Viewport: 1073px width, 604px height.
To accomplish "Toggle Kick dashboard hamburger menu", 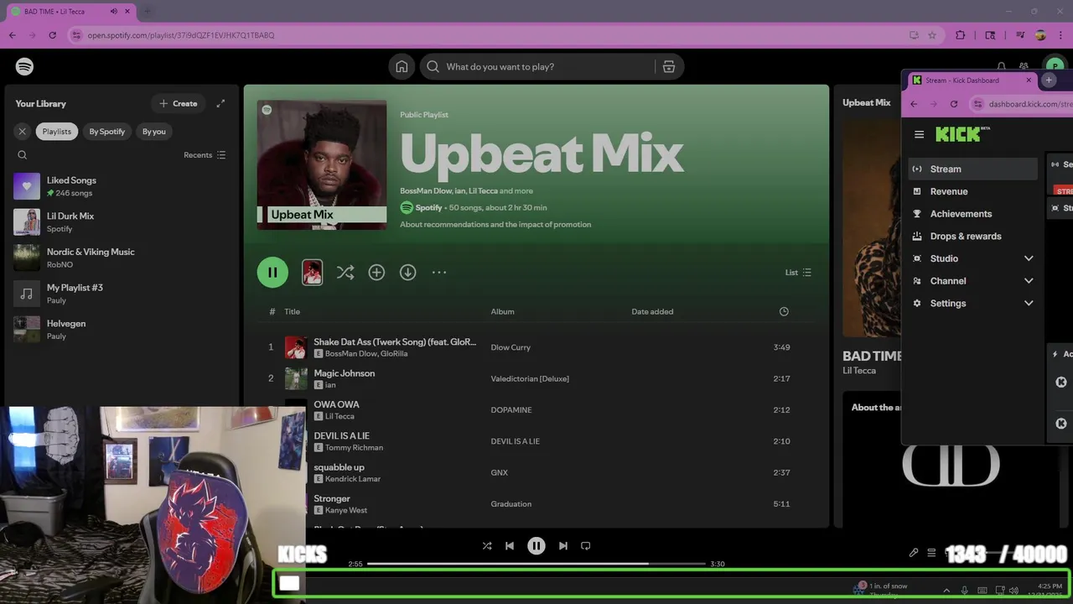I will (920, 134).
